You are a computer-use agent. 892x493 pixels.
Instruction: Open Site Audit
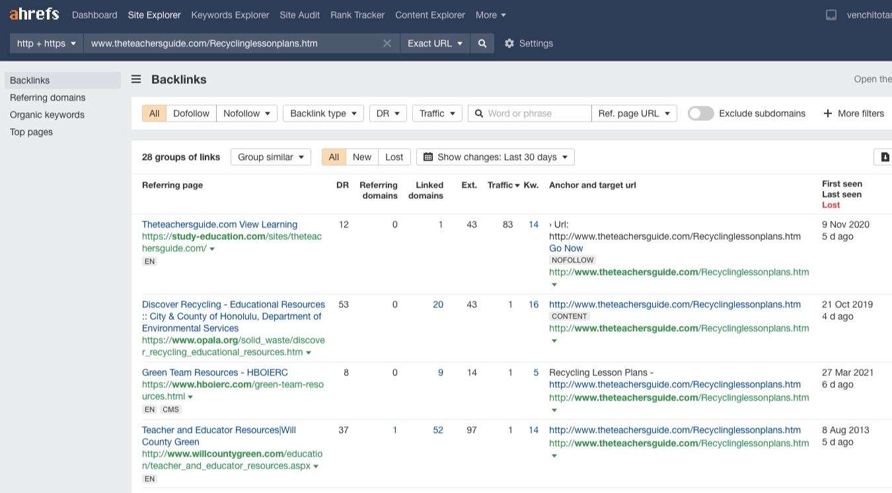pos(300,15)
